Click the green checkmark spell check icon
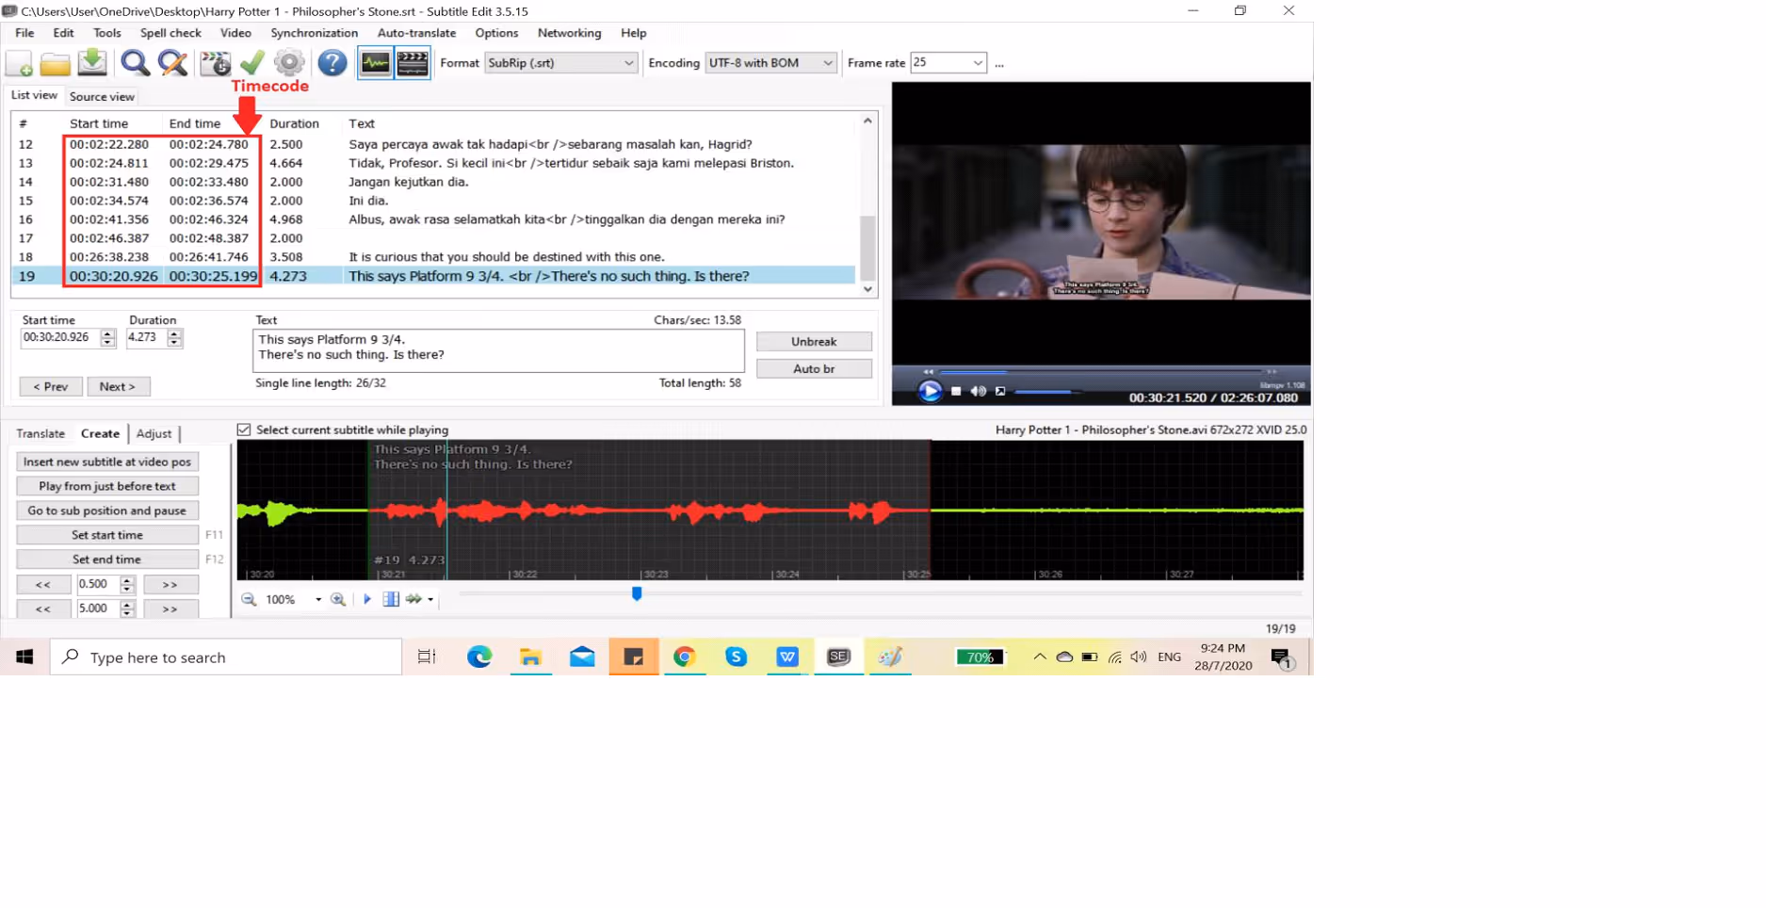The image size is (1766, 908). point(252,63)
